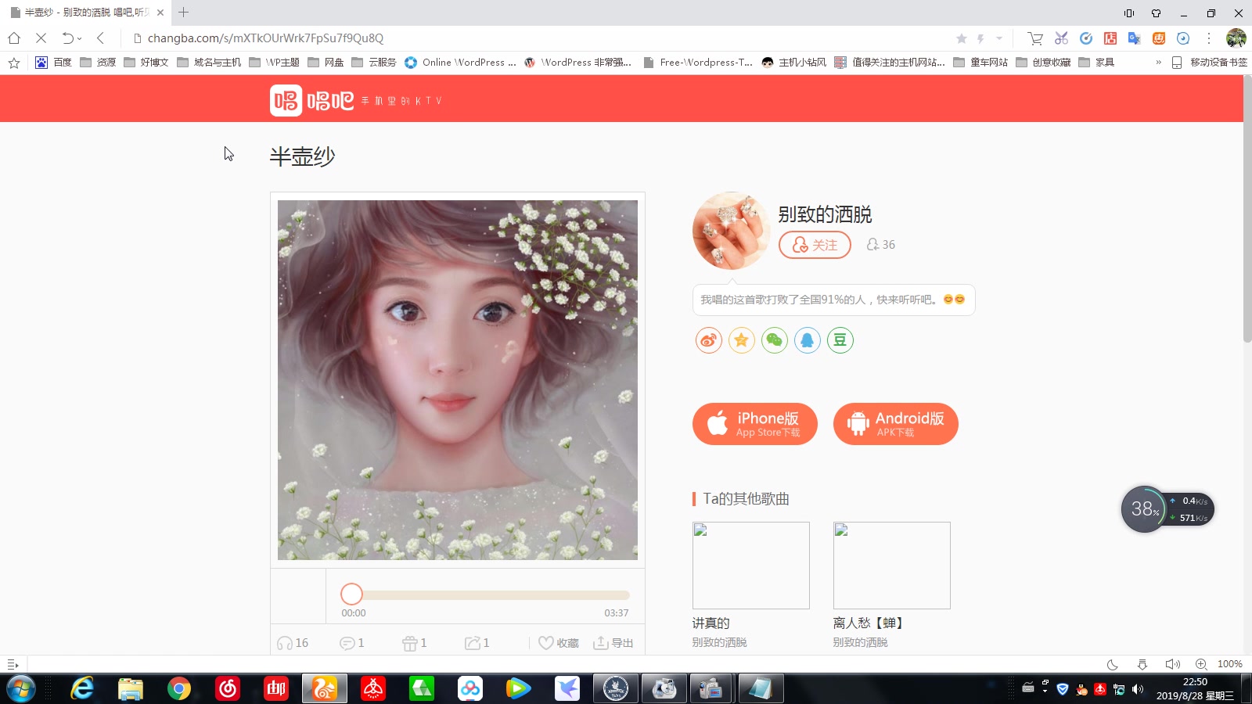Open Windows Start menu

pyautogui.click(x=20, y=688)
